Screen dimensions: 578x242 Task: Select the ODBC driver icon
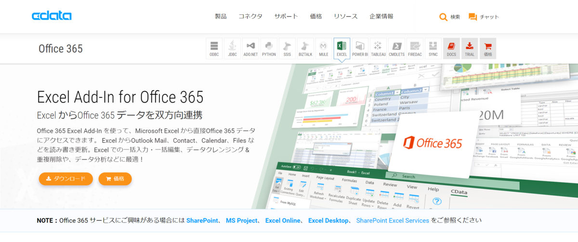(214, 49)
